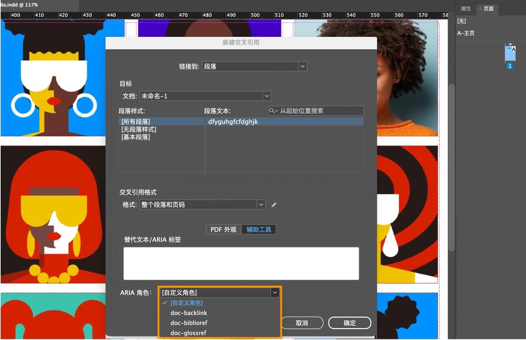Switch to the 辅助工具 tab
This screenshot has width=526, height=340.
click(x=259, y=229)
